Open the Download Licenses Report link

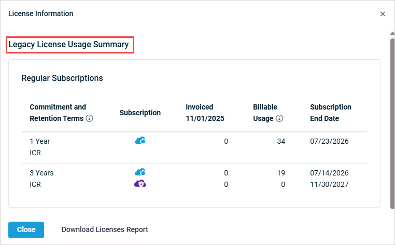click(x=105, y=229)
